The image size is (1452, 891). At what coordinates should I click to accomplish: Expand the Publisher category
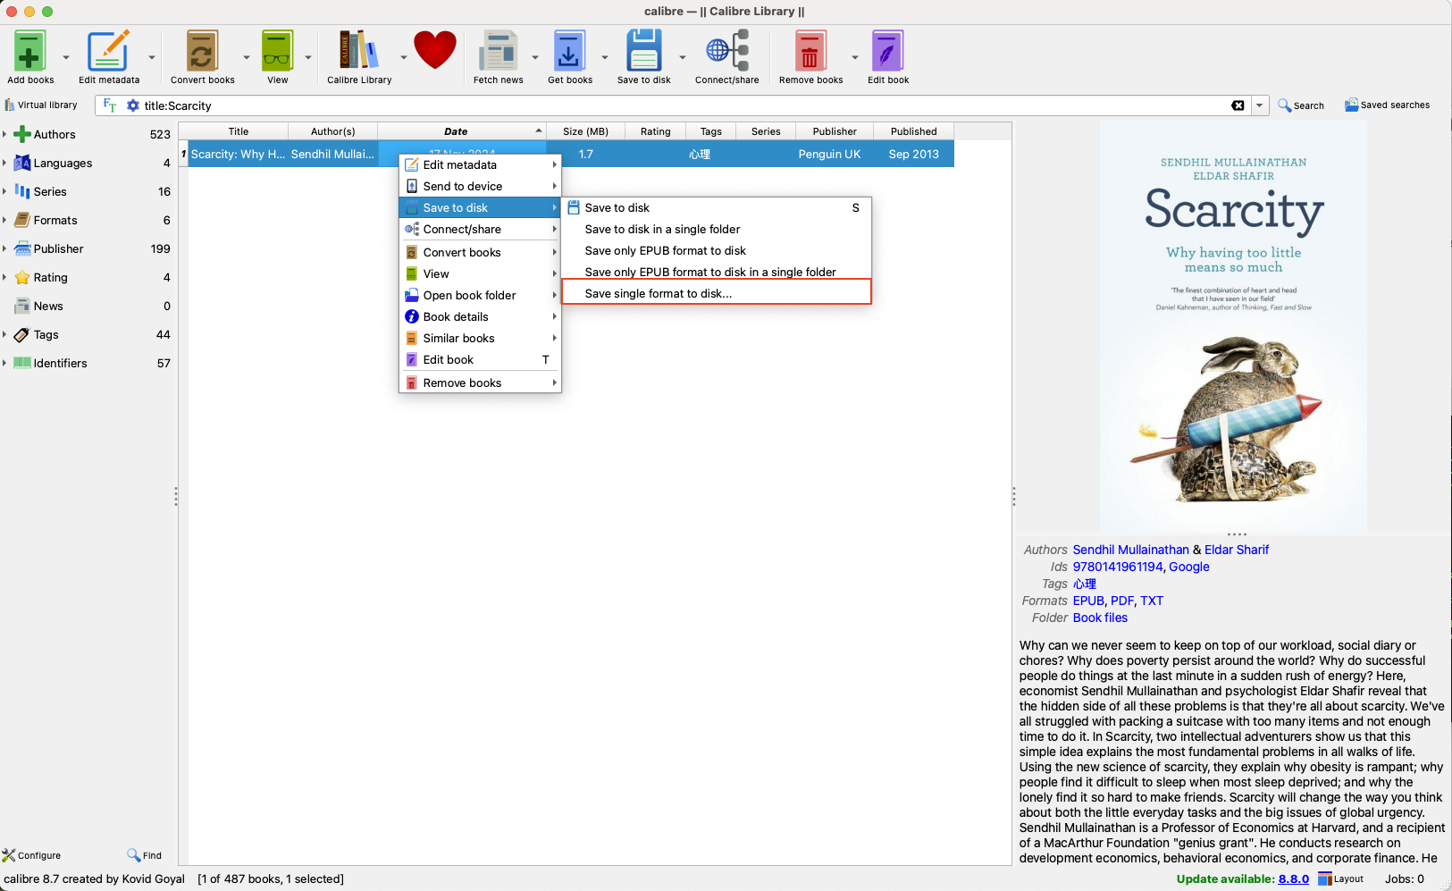4,248
